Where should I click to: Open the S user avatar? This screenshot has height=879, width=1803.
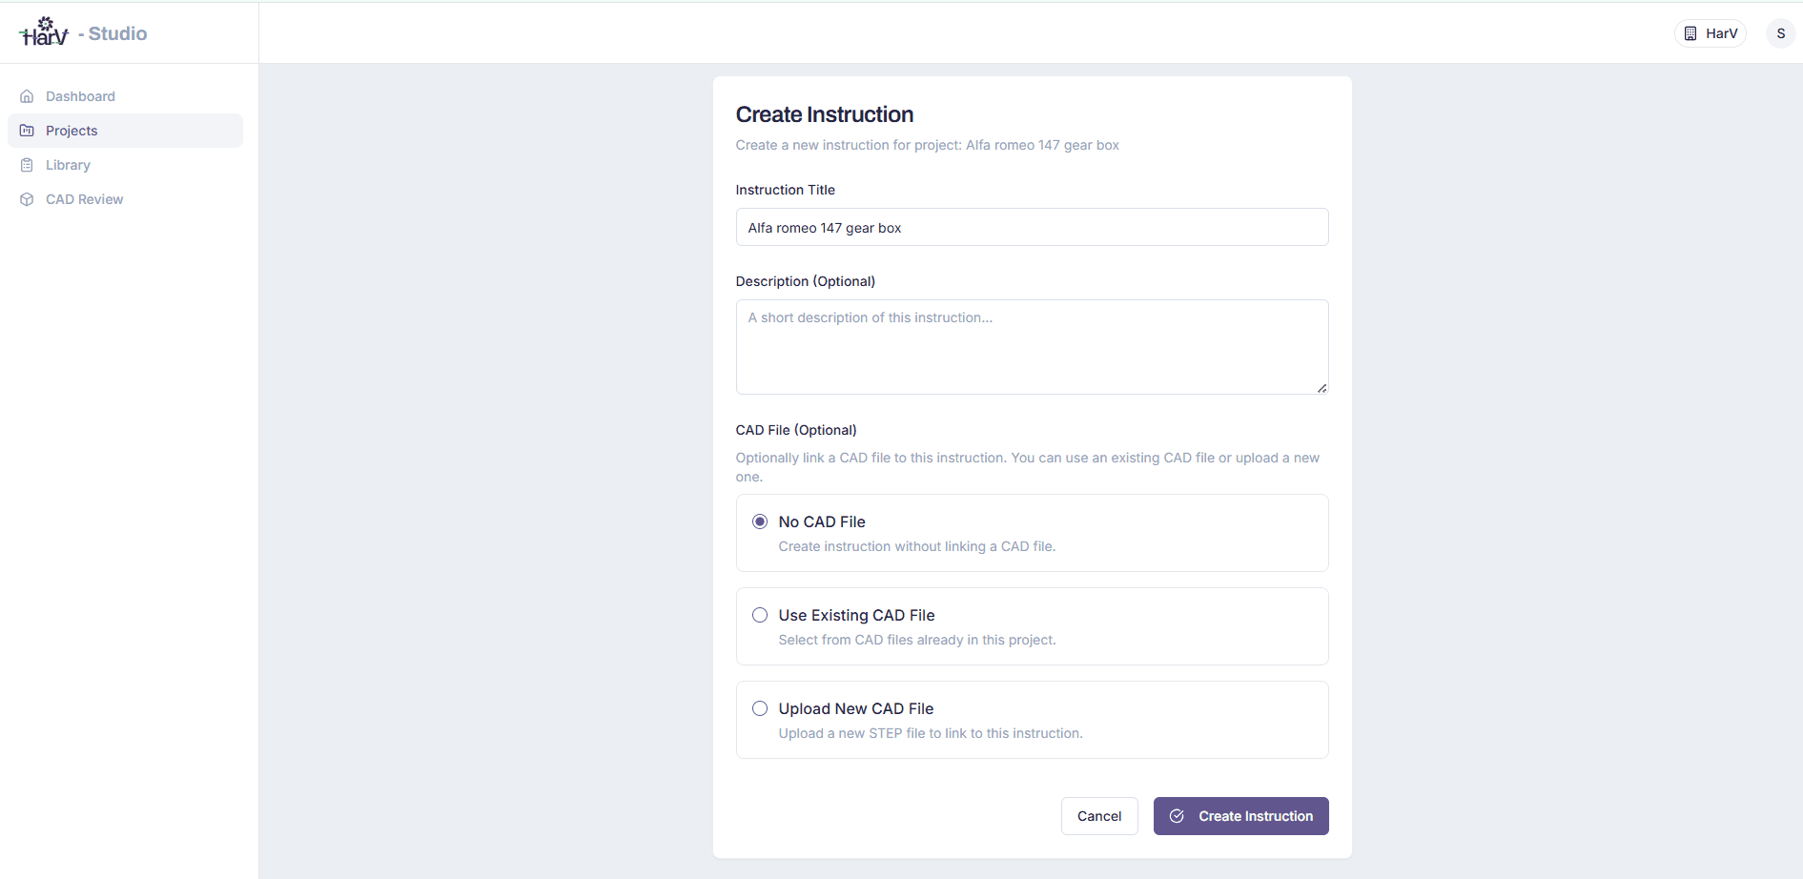1780,33
